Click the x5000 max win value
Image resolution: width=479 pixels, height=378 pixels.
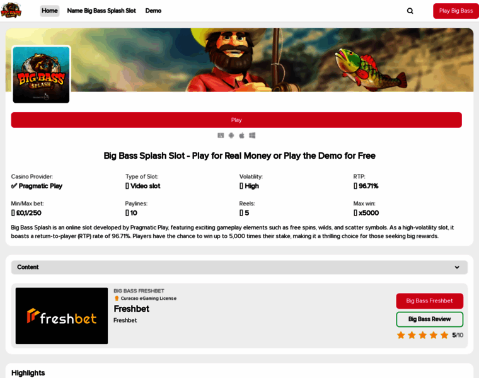369,213
